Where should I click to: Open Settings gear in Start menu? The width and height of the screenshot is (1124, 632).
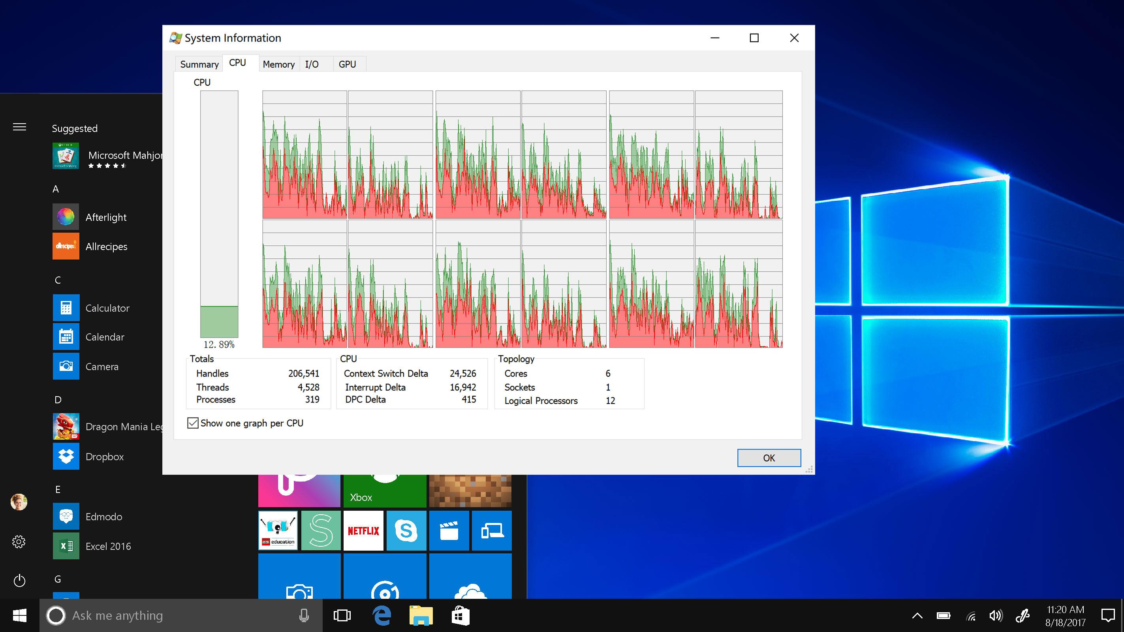(19, 542)
